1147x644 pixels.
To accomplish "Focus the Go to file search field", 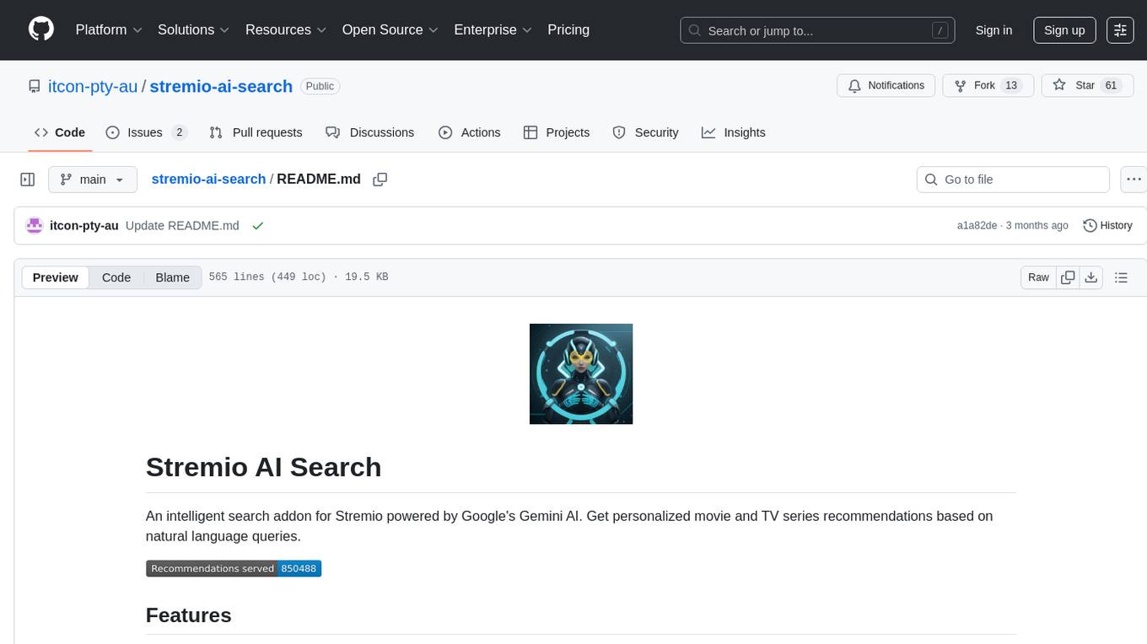I will tap(1013, 180).
